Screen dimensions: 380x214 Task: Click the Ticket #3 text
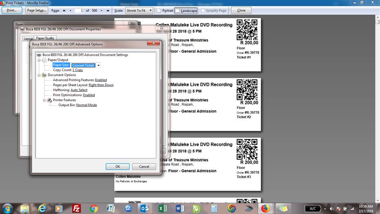coord(244,177)
